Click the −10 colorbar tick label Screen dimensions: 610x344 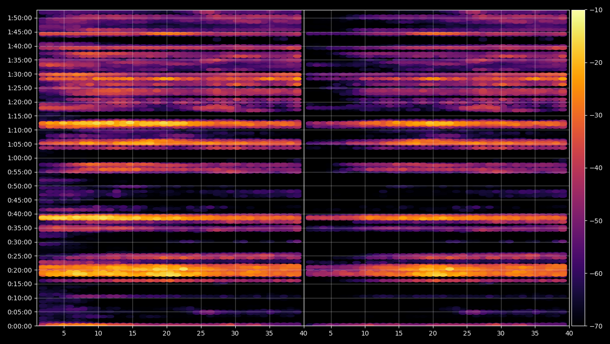[x=596, y=10]
